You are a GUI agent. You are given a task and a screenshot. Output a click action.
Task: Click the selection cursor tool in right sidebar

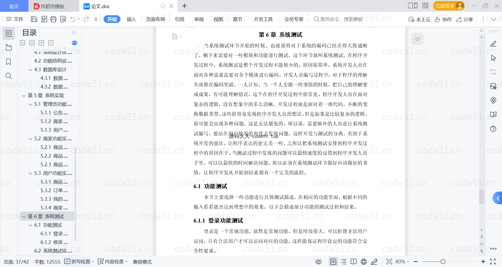coord(493,58)
